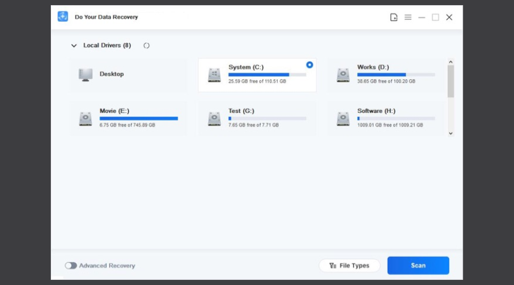The height and width of the screenshot is (285, 514).
Task: Collapse the Local Drivers section
Action: point(74,46)
